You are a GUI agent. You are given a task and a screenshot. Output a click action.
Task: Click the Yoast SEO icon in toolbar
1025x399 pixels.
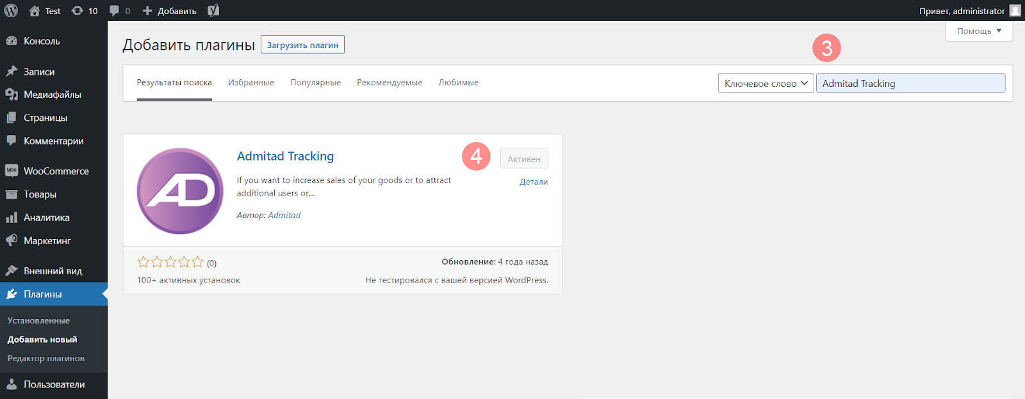click(x=213, y=11)
